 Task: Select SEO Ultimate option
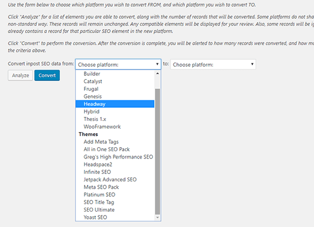coord(115,209)
